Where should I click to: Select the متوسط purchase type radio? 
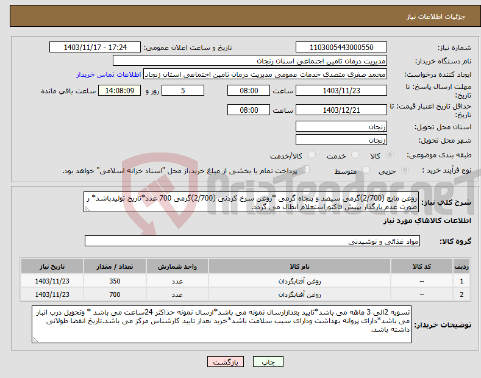tap(366, 170)
